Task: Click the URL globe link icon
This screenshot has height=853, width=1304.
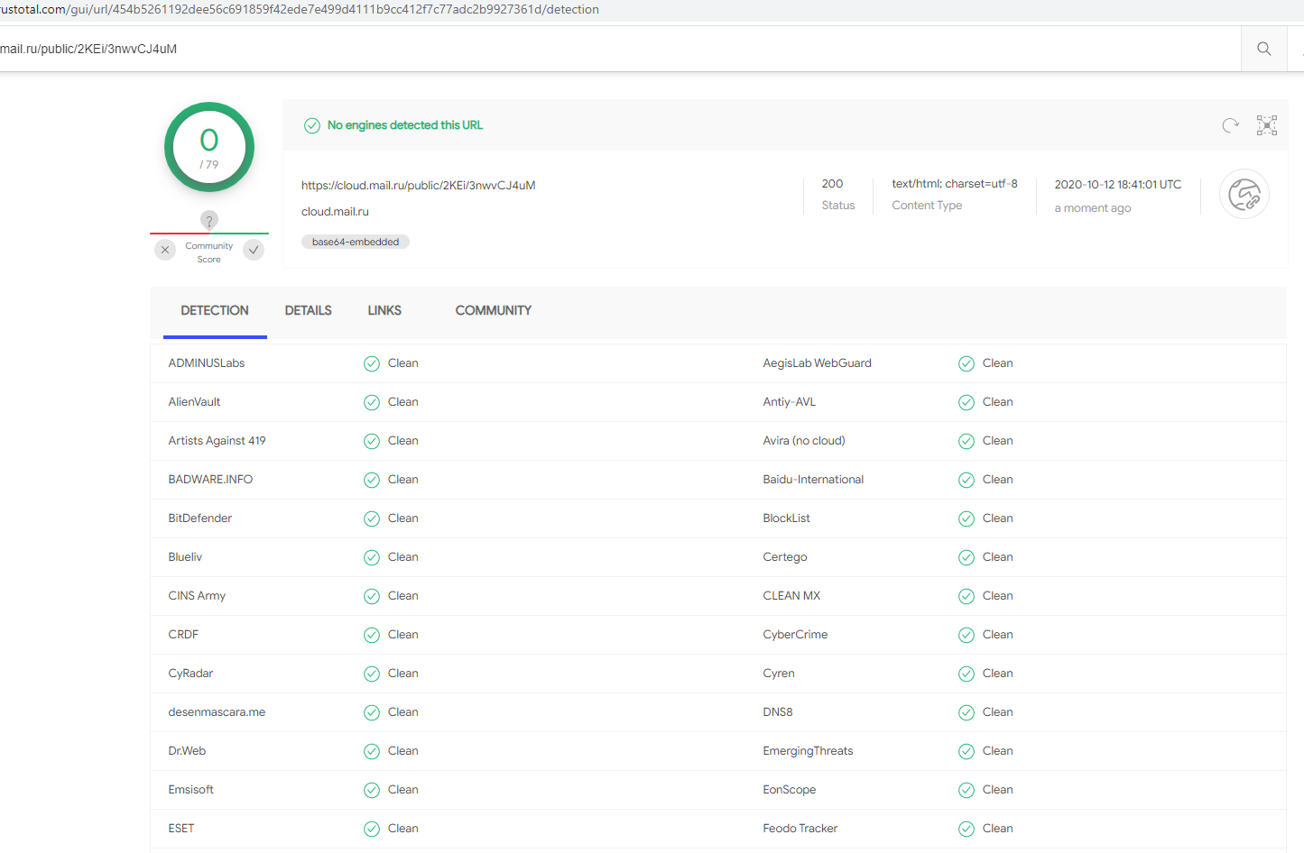Action: [x=1244, y=195]
